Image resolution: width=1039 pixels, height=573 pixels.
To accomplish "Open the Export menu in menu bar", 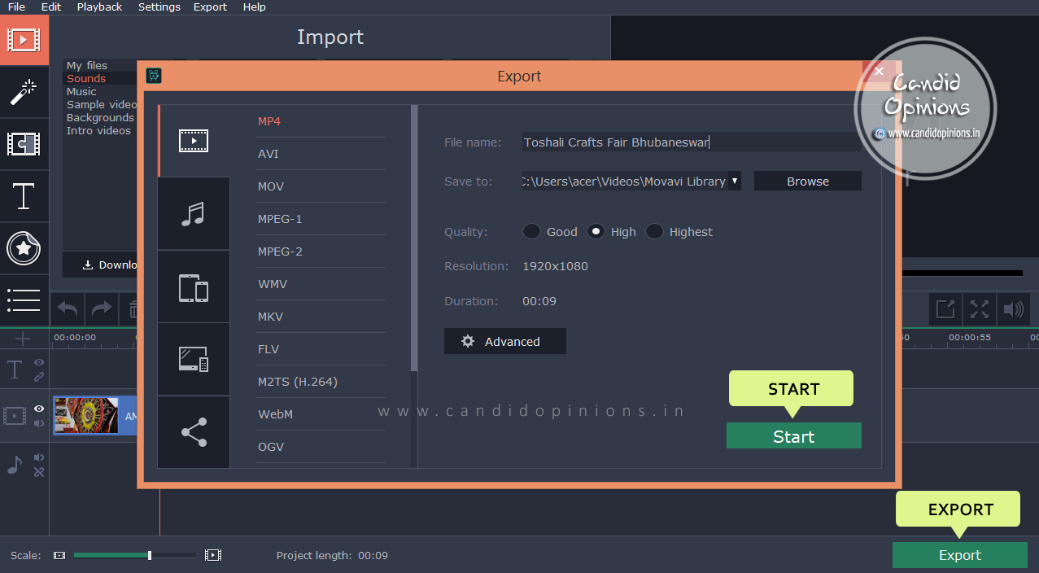I will [210, 7].
